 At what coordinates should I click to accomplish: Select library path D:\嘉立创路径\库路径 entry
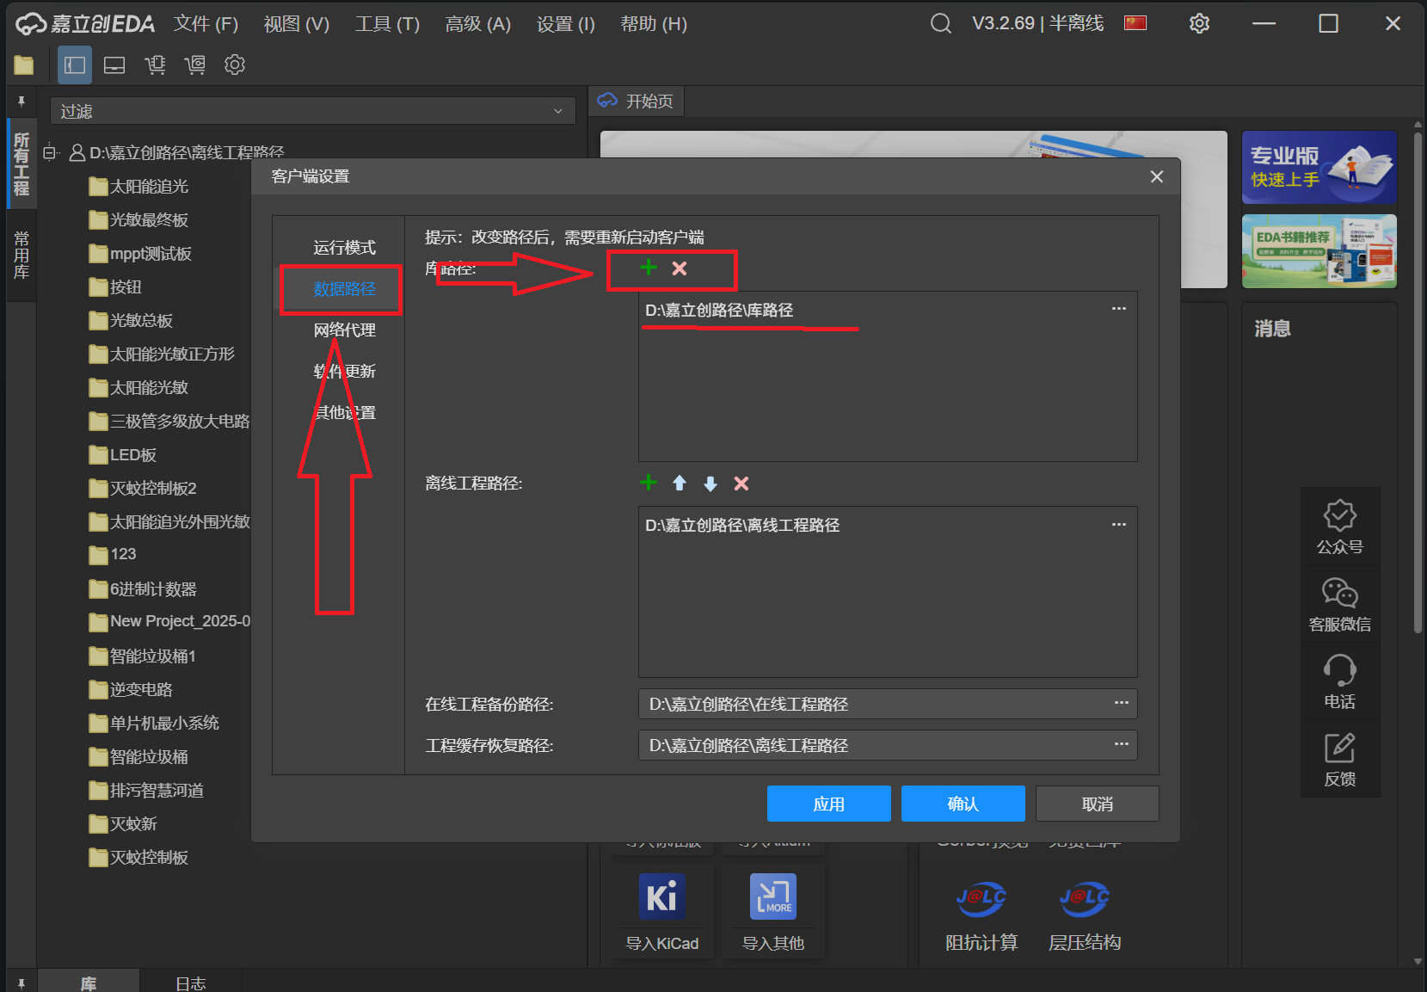(x=888, y=310)
